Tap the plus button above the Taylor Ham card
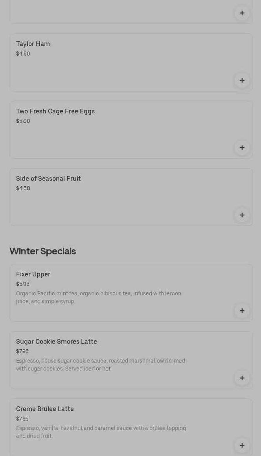This screenshot has width=261, height=456. click(x=242, y=13)
